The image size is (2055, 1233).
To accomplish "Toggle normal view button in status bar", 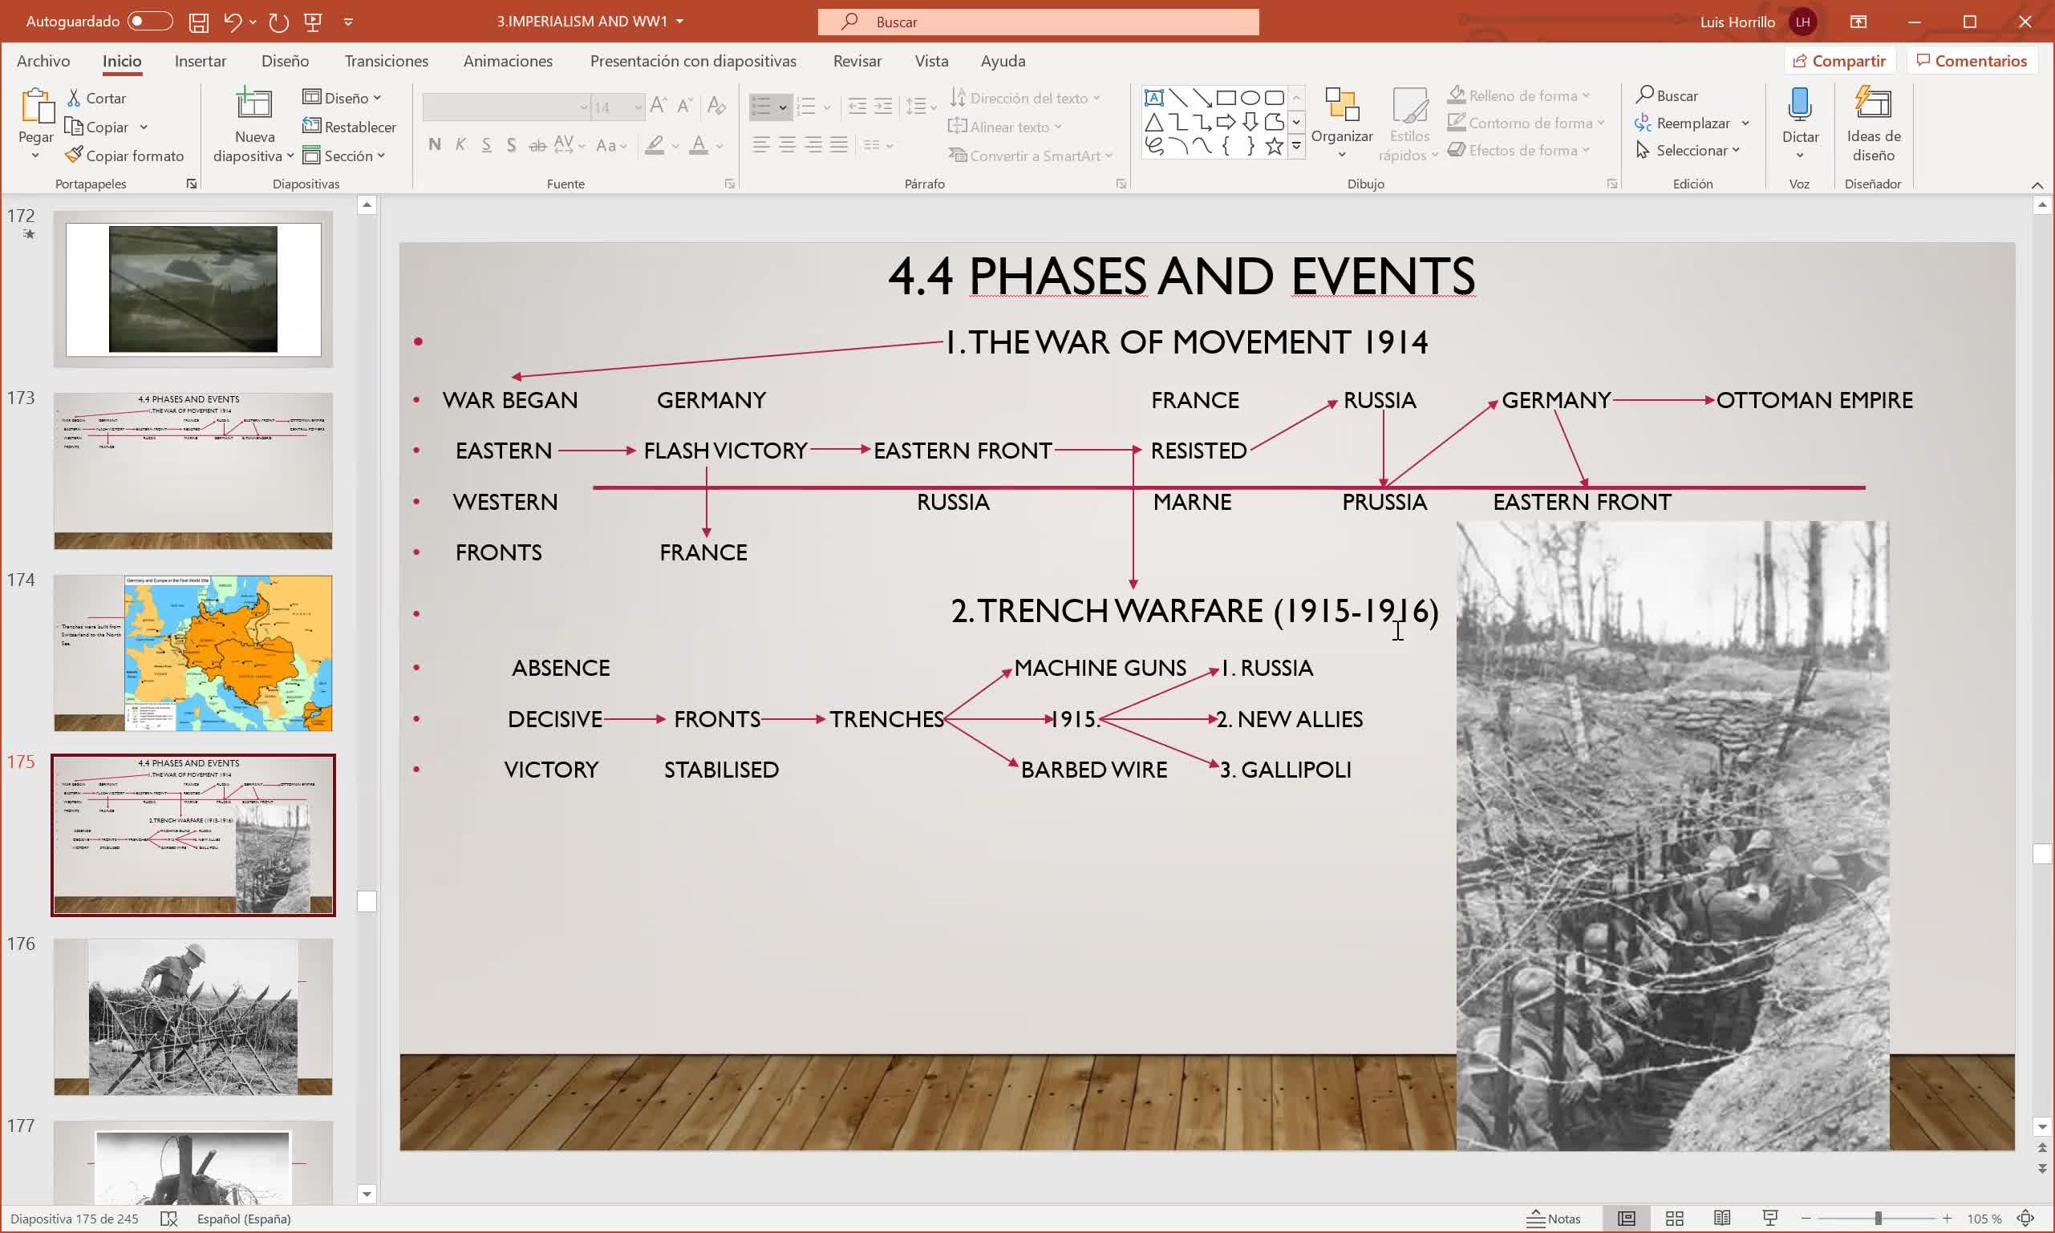I will [1626, 1218].
